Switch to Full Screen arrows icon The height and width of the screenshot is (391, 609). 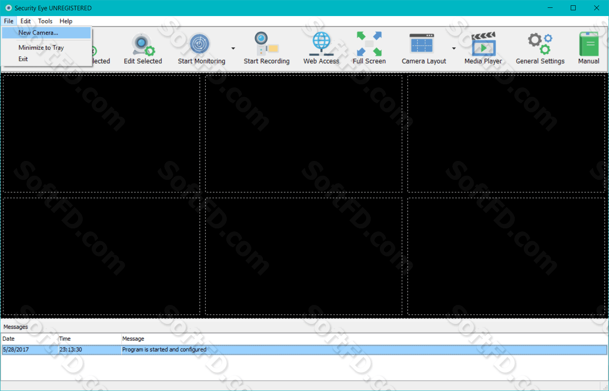(x=369, y=44)
